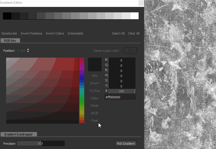Viewport: 216px width, 149px height.
Task: Click the white end of the gradient bar
Action: point(135,16)
